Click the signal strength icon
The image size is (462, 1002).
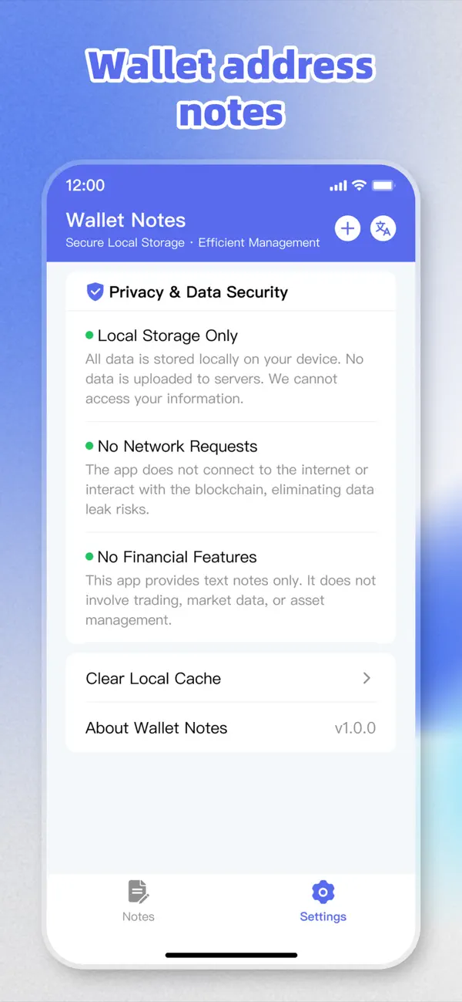[336, 185]
